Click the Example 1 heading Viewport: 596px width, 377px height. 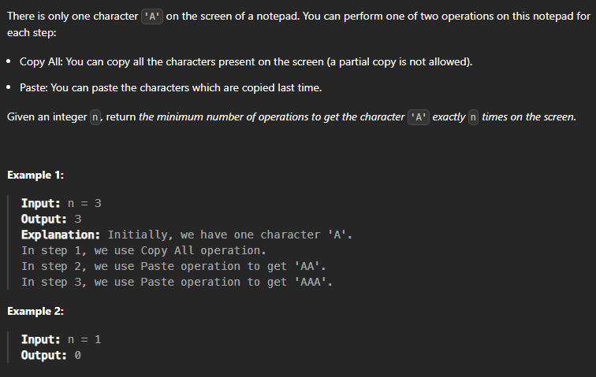[35, 175]
